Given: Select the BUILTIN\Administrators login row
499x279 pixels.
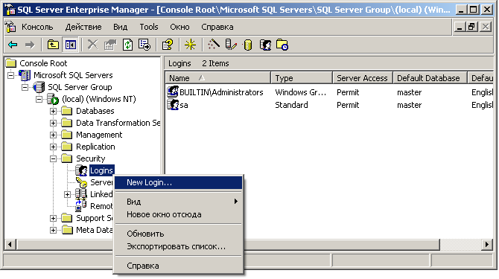Looking at the screenshot, I should click(x=329, y=92).
